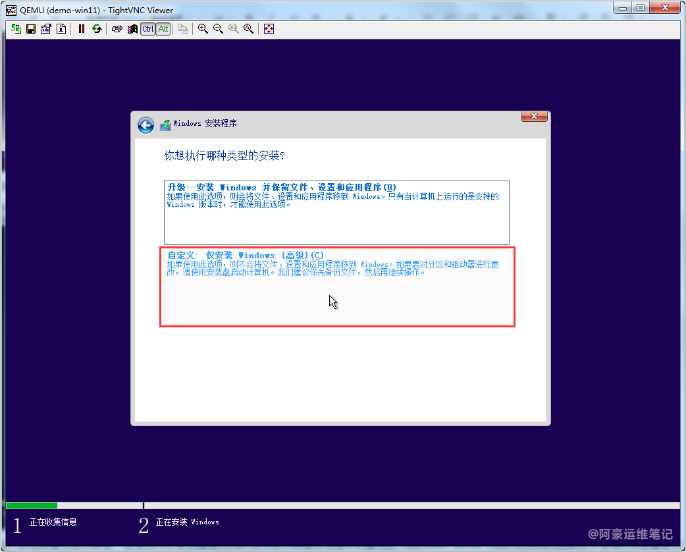The image size is (686, 552).
Task: Switch to full screen mode
Action: tap(269, 29)
